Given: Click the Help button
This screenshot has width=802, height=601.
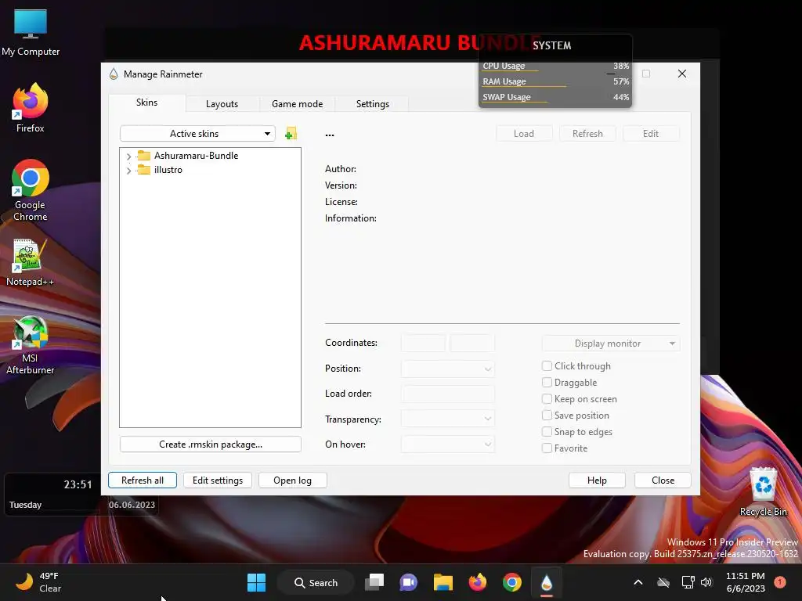Looking at the screenshot, I should point(597,480).
